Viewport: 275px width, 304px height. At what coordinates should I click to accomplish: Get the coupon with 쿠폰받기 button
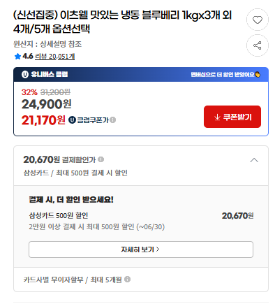coord(232,117)
